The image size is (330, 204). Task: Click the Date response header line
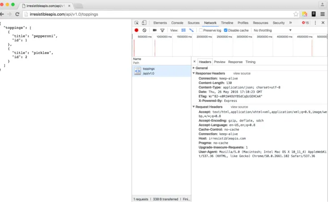point(230,92)
